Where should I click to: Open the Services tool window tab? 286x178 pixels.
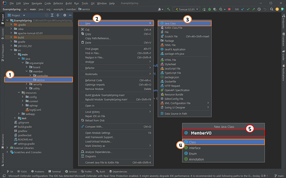coord(71,172)
